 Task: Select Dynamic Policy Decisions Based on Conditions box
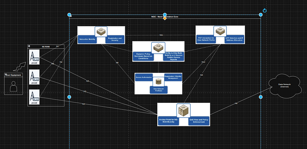click(x=143, y=56)
